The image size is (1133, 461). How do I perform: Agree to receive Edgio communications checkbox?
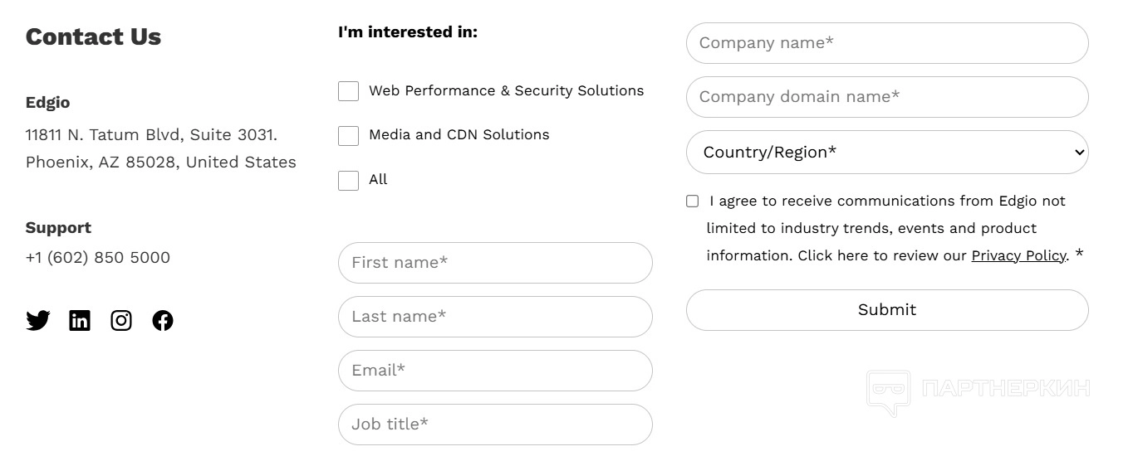(x=693, y=201)
